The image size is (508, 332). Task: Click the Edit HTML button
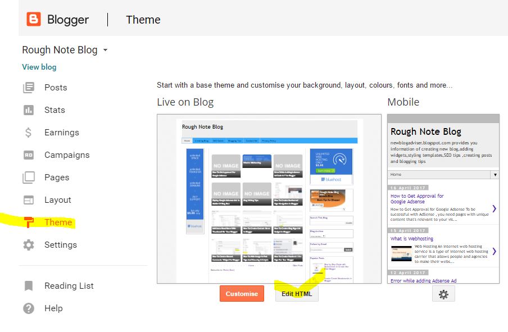(297, 294)
